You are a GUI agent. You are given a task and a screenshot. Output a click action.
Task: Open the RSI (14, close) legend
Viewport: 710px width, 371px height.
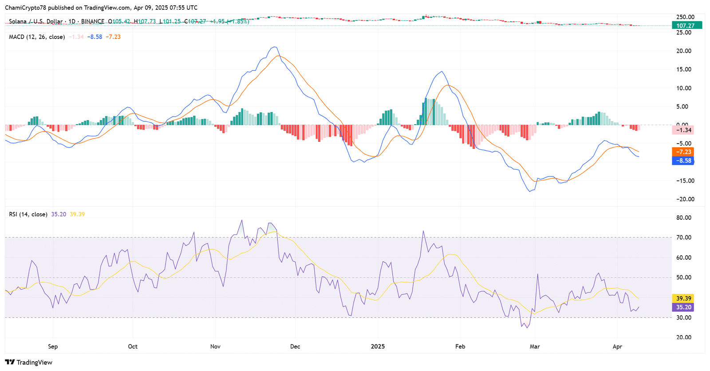point(28,215)
